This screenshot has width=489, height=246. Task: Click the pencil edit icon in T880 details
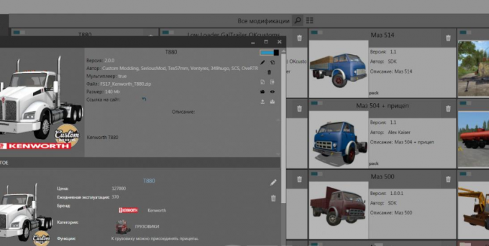pyautogui.click(x=262, y=62)
